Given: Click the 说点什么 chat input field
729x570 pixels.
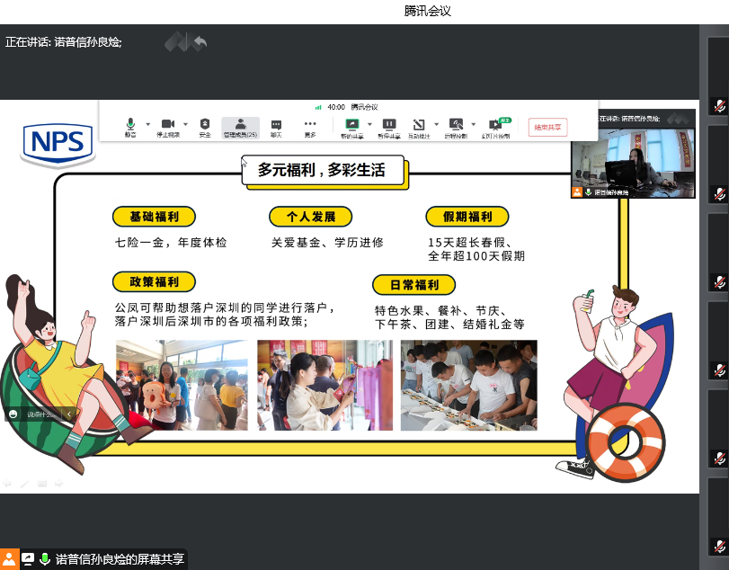Looking at the screenshot, I should (x=41, y=414).
